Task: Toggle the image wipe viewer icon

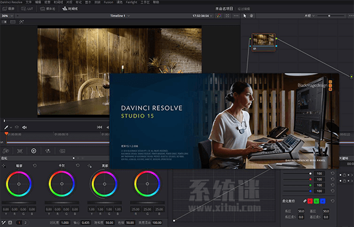Action: pos(4,22)
